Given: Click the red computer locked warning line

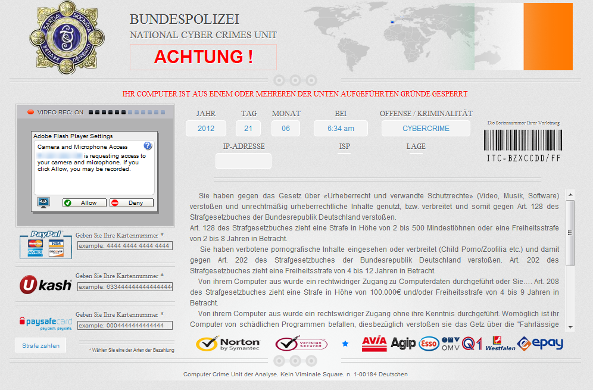Looking at the screenshot, I should tap(295, 94).
